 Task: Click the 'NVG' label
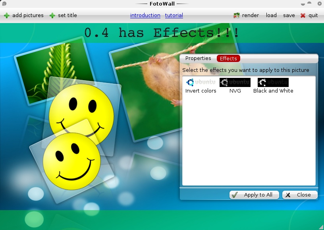point(235,91)
